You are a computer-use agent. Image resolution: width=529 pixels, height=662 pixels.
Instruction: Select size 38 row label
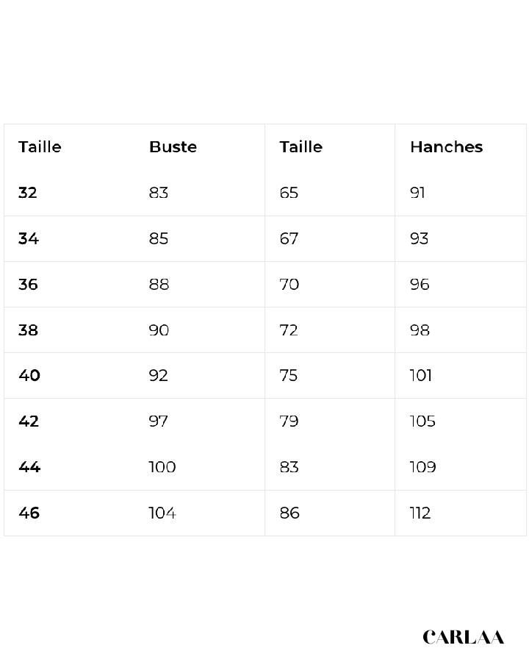pos(29,330)
